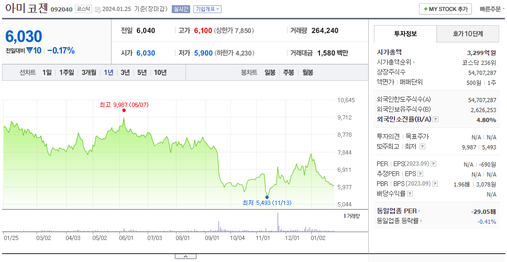507x262 pixels.
Task: Click the red 최고 9,987 marker dot
Action: (x=124, y=110)
